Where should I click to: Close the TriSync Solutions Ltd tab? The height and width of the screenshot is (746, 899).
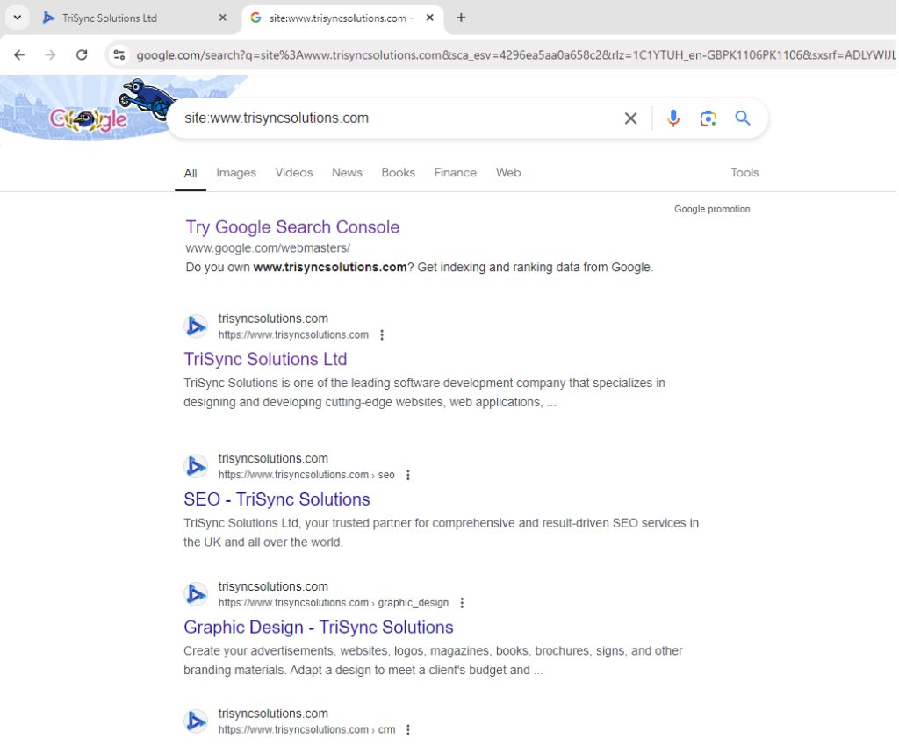coord(223,18)
